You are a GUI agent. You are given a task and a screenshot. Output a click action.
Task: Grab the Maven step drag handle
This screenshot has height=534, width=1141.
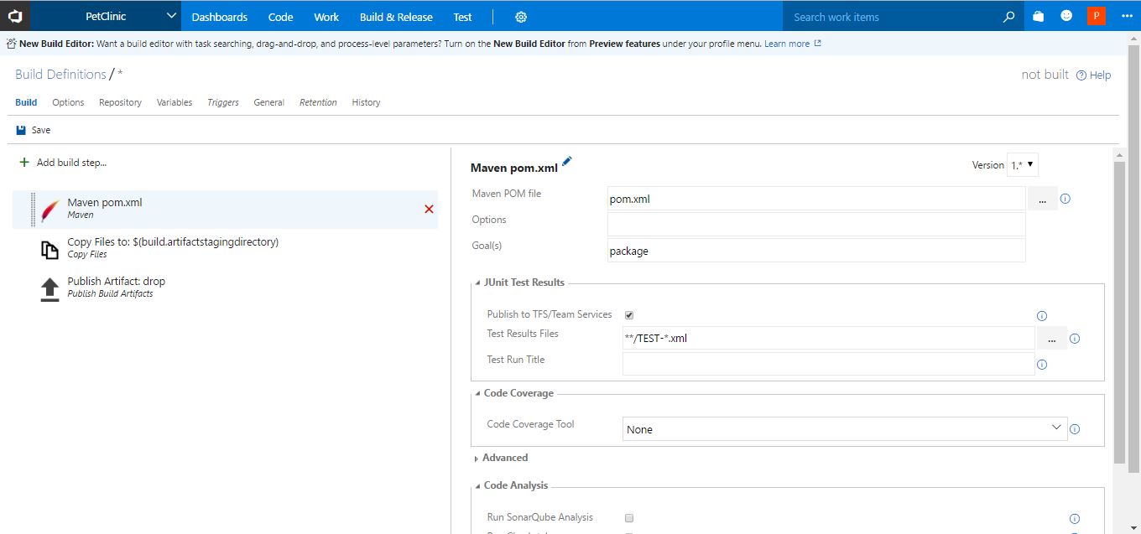click(x=33, y=209)
